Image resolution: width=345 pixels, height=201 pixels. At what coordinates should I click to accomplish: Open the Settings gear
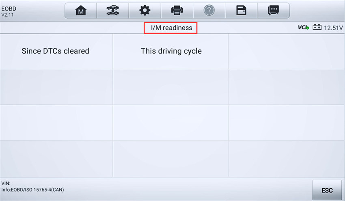(144, 11)
